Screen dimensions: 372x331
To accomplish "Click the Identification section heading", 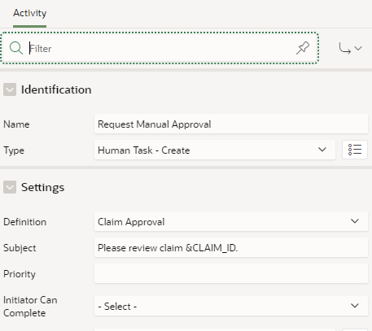I will [x=56, y=89].
